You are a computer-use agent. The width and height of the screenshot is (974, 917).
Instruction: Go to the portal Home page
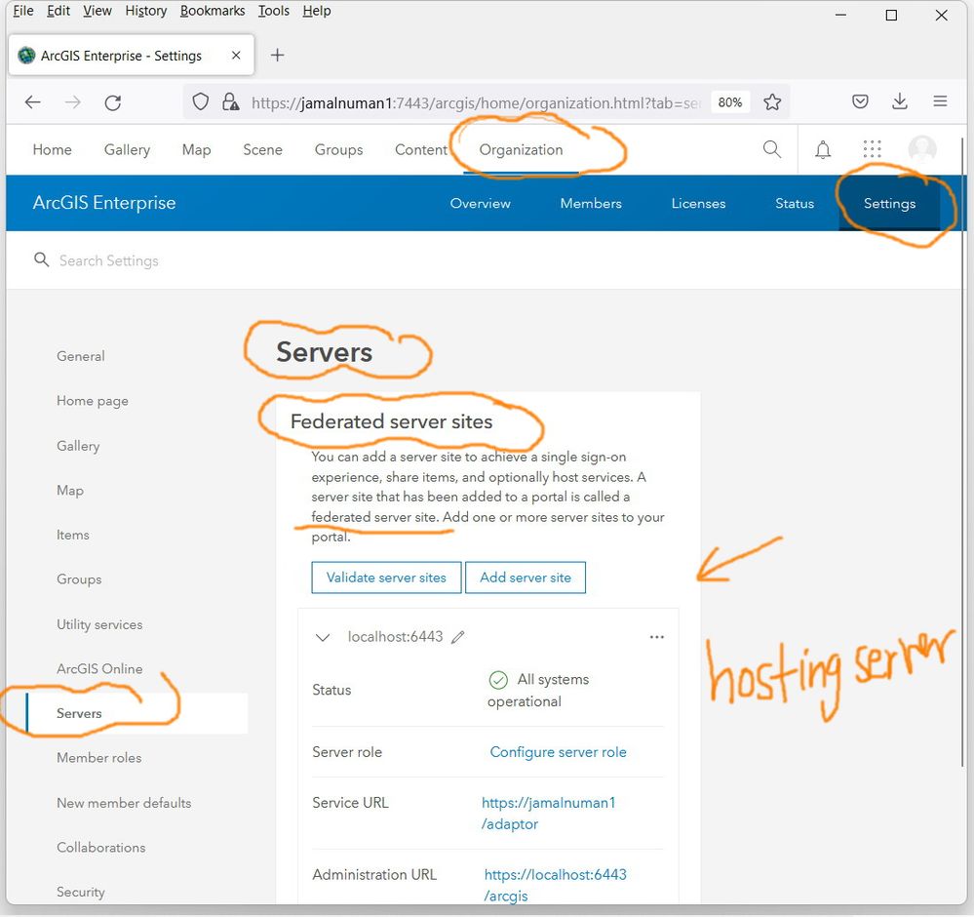click(x=53, y=150)
